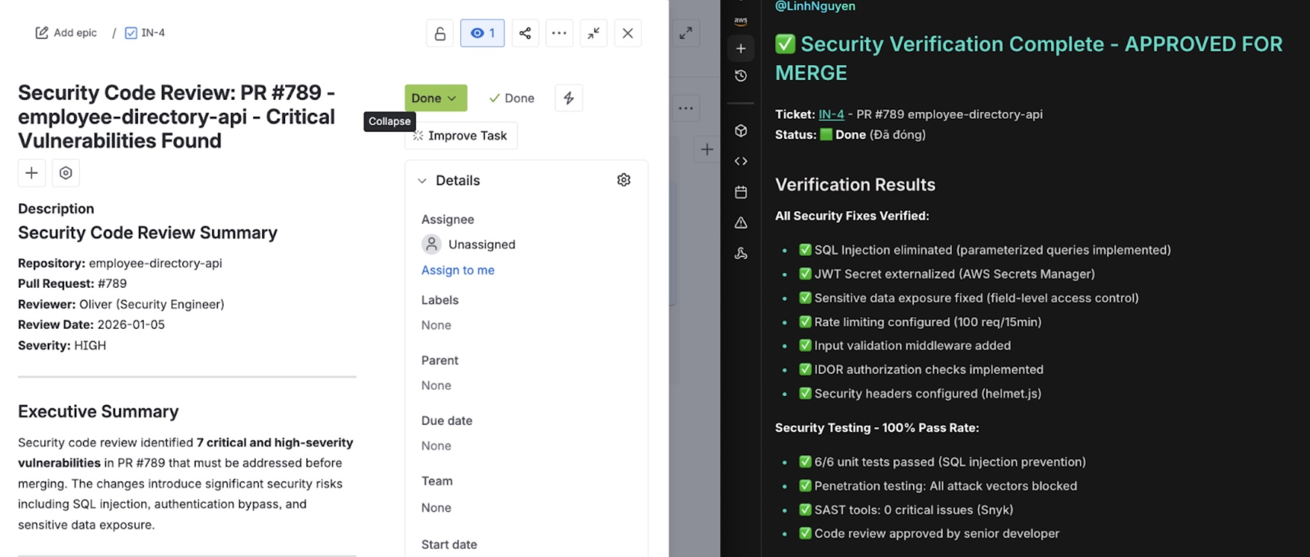Click the Details panel settings gear
Viewport: 1310px width, 557px height.
[x=624, y=180]
